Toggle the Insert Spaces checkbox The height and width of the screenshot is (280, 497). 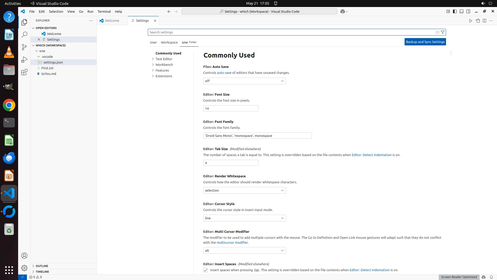[x=206, y=270]
